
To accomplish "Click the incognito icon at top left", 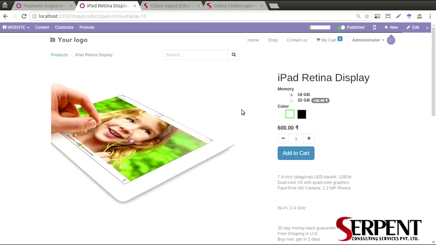I will coord(5,5).
